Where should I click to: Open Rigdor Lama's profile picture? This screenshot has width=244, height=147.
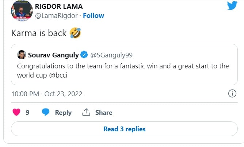pos(21,10)
